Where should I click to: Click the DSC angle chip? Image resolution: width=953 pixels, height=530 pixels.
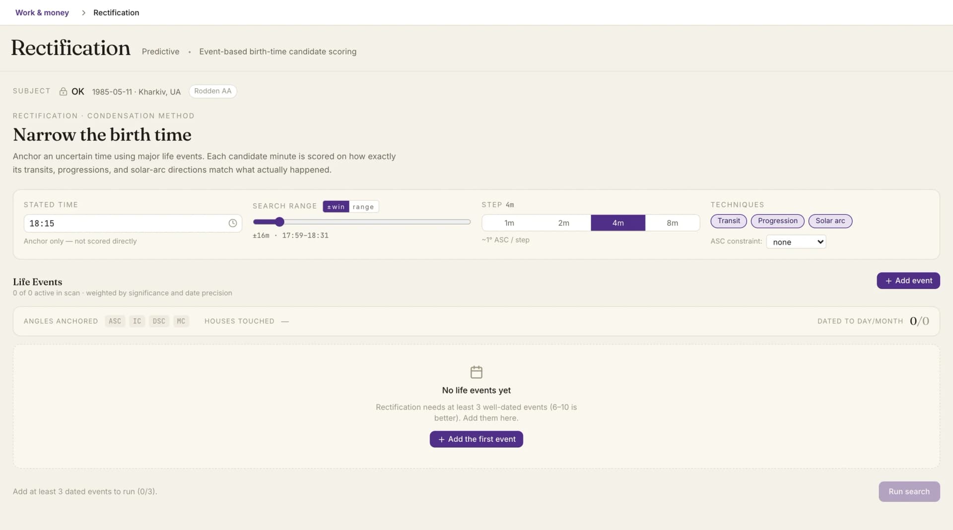coord(159,321)
